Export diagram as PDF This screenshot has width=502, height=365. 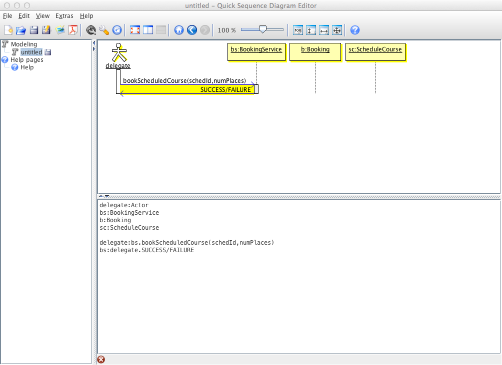(x=73, y=30)
